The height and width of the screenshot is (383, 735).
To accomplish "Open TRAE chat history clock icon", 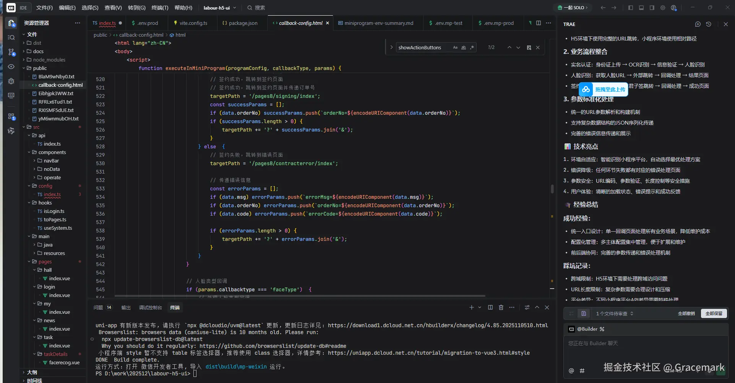I will click(709, 24).
